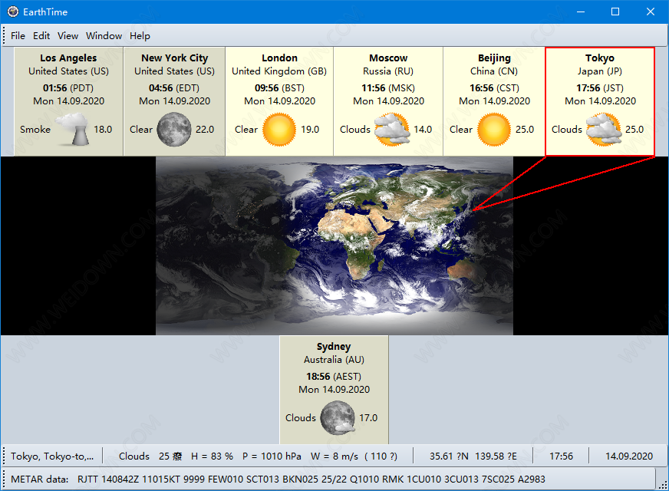669x491 pixels.
Task: Click the Tokyo location name in status bar
Action: click(52, 456)
